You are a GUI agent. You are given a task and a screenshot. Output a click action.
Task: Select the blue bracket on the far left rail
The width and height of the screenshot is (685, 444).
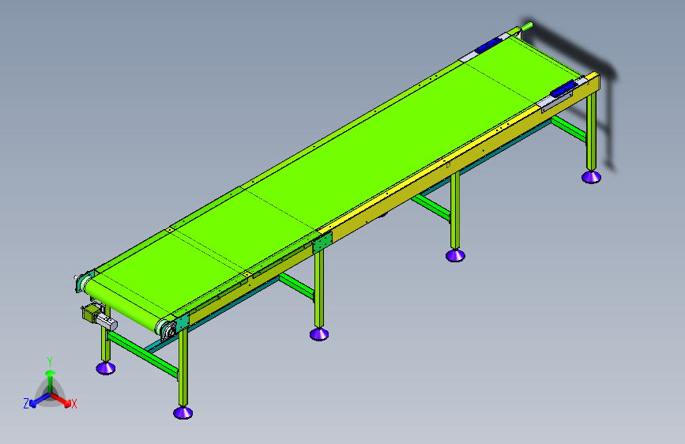click(x=488, y=46)
